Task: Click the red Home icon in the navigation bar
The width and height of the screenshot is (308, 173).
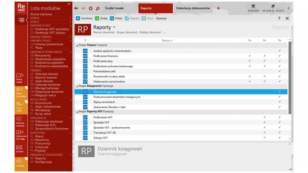Action: click(x=90, y=8)
